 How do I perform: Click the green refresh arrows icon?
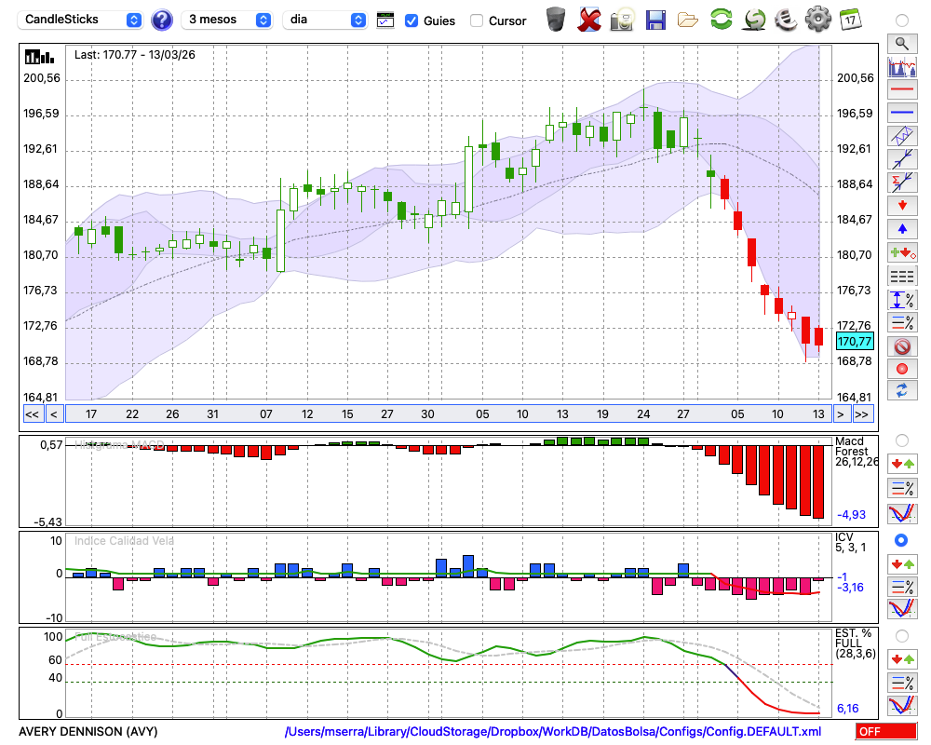click(721, 20)
